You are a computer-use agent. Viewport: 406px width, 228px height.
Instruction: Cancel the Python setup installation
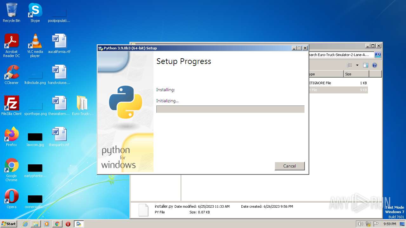(x=290, y=166)
